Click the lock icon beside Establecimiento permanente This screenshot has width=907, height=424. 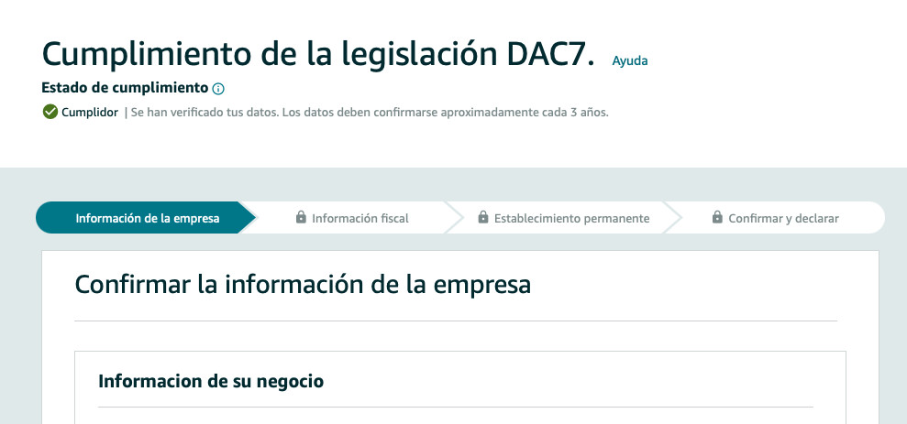[x=483, y=217]
